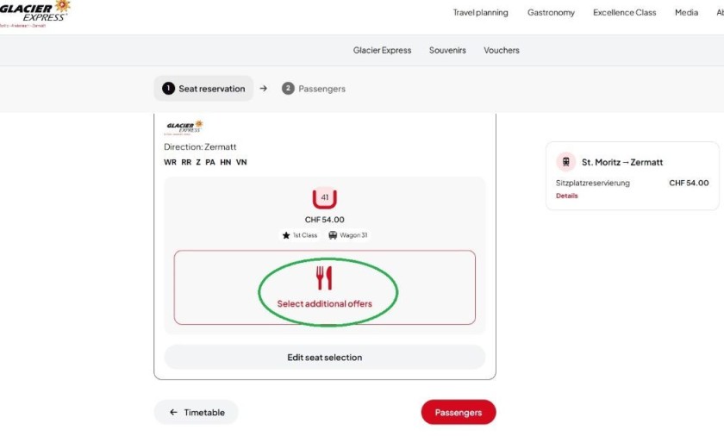The image size is (724, 436).
Task: Switch to Vouchers tab
Action: point(502,50)
